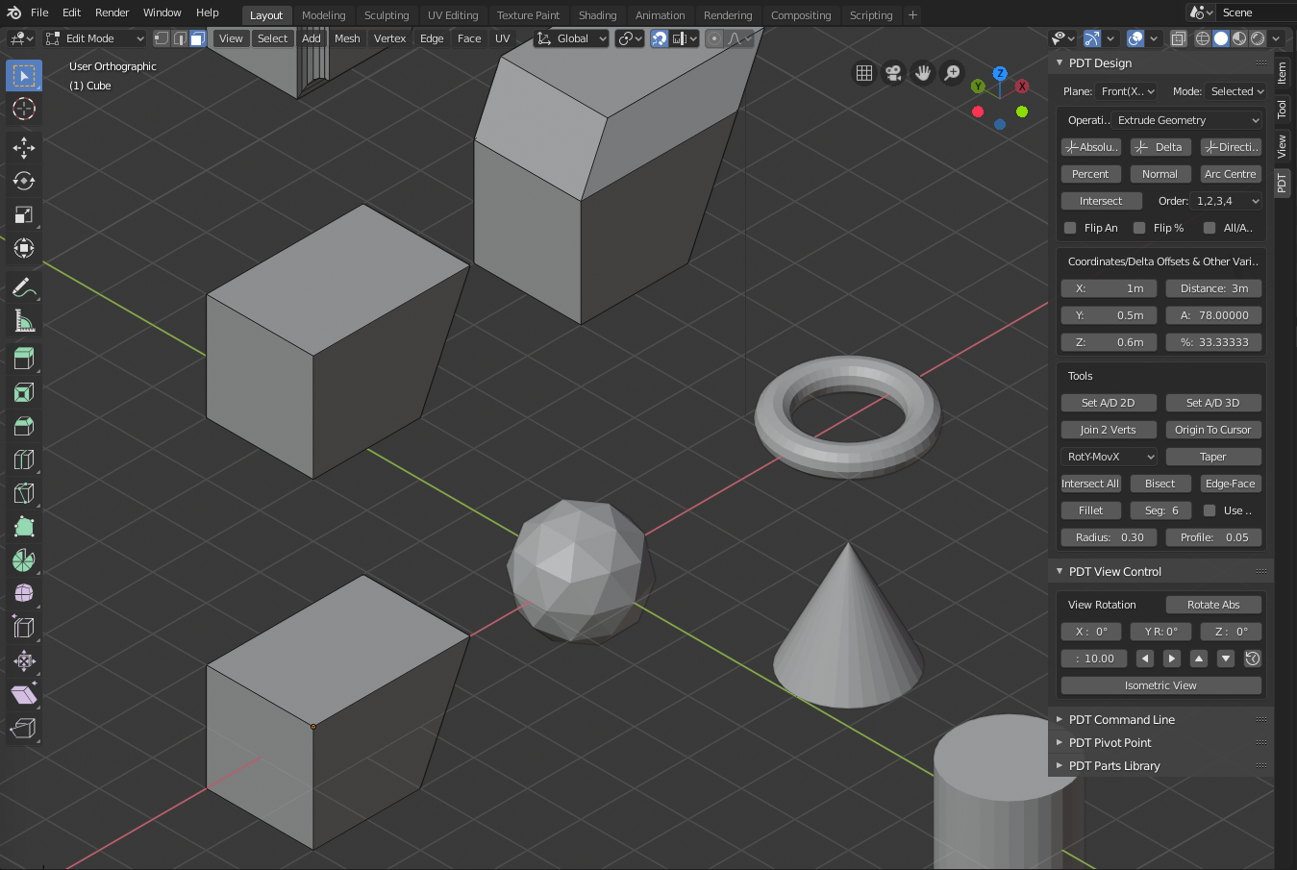Screen dimensions: 1297x870
Task: Activate the Rotate tool
Action: [24, 181]
